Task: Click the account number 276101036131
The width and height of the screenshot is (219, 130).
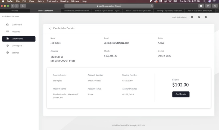Action: [94, 81]
